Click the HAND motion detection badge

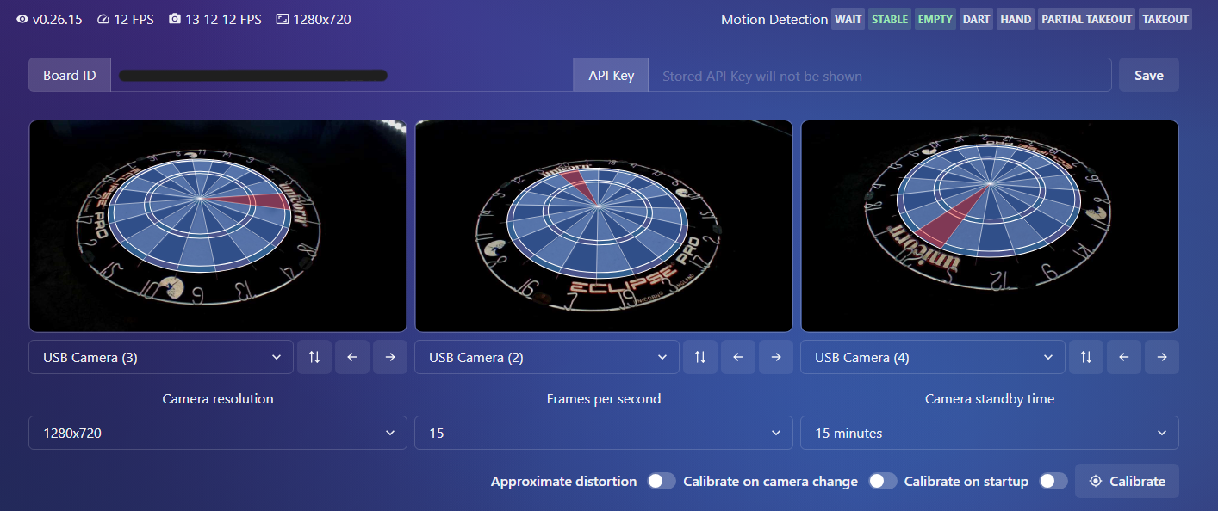[1016, 19]
